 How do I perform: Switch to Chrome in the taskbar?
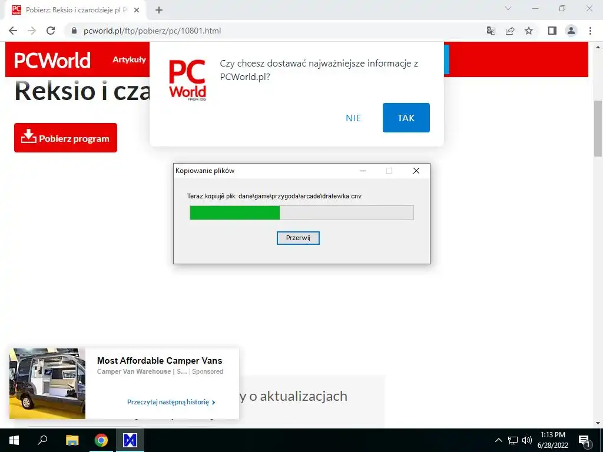101,440
